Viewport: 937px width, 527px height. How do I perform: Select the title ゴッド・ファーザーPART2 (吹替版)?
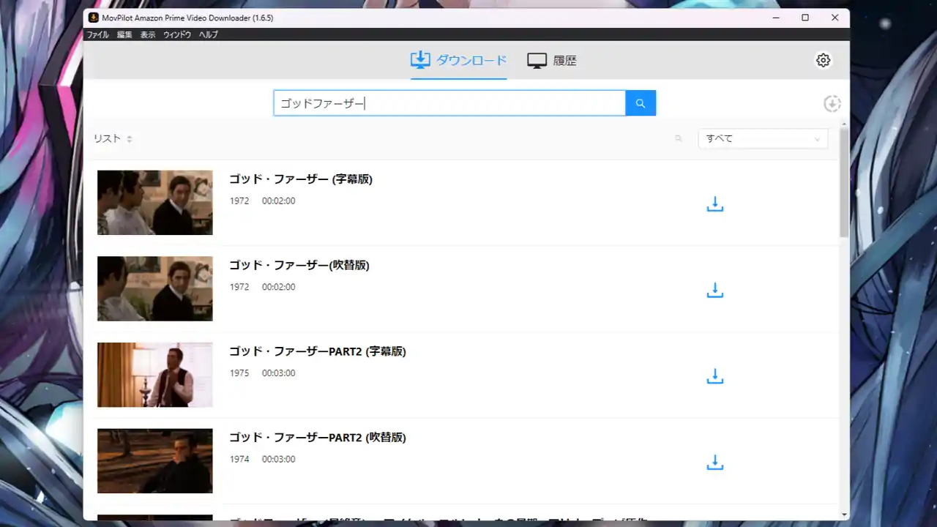(x=318, y=437)
